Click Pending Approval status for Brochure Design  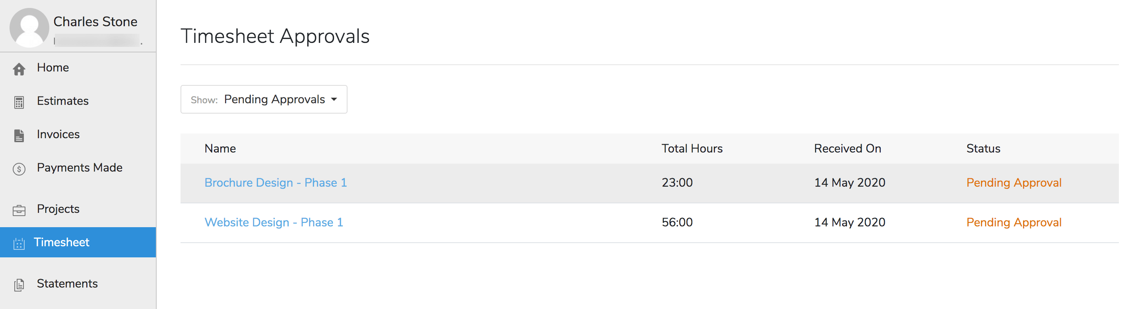(1014, 183)
